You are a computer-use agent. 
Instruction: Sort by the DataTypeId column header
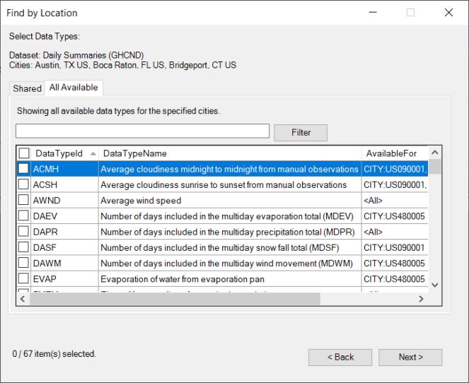59,153
